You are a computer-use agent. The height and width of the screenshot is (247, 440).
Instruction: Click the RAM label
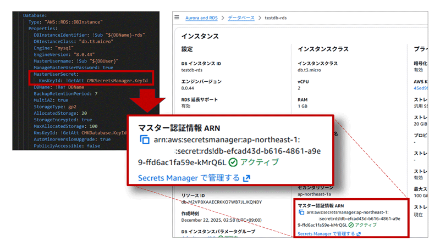click(x=302, y=99)
